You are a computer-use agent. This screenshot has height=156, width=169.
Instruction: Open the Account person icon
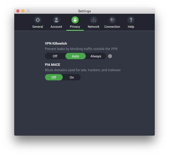click(56, 20)
